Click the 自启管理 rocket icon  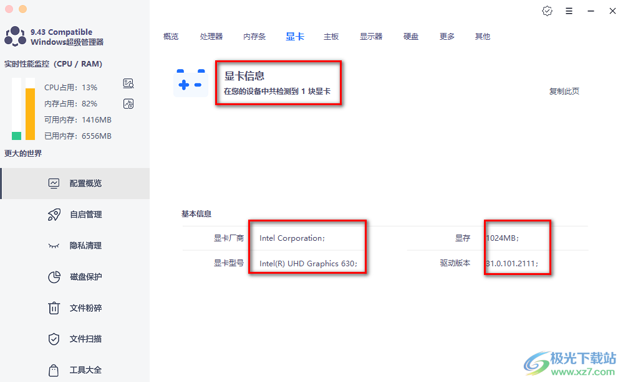pyautogui.click(x=54, y=215)
